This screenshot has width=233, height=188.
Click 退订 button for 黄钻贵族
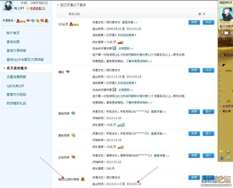pos(208,134)
